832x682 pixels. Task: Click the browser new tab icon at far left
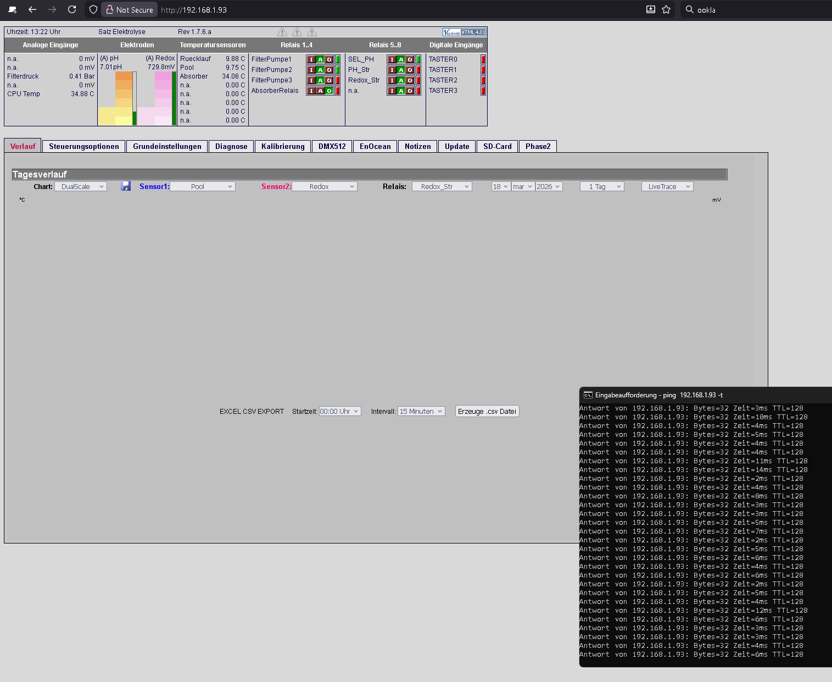click(13, 9)
